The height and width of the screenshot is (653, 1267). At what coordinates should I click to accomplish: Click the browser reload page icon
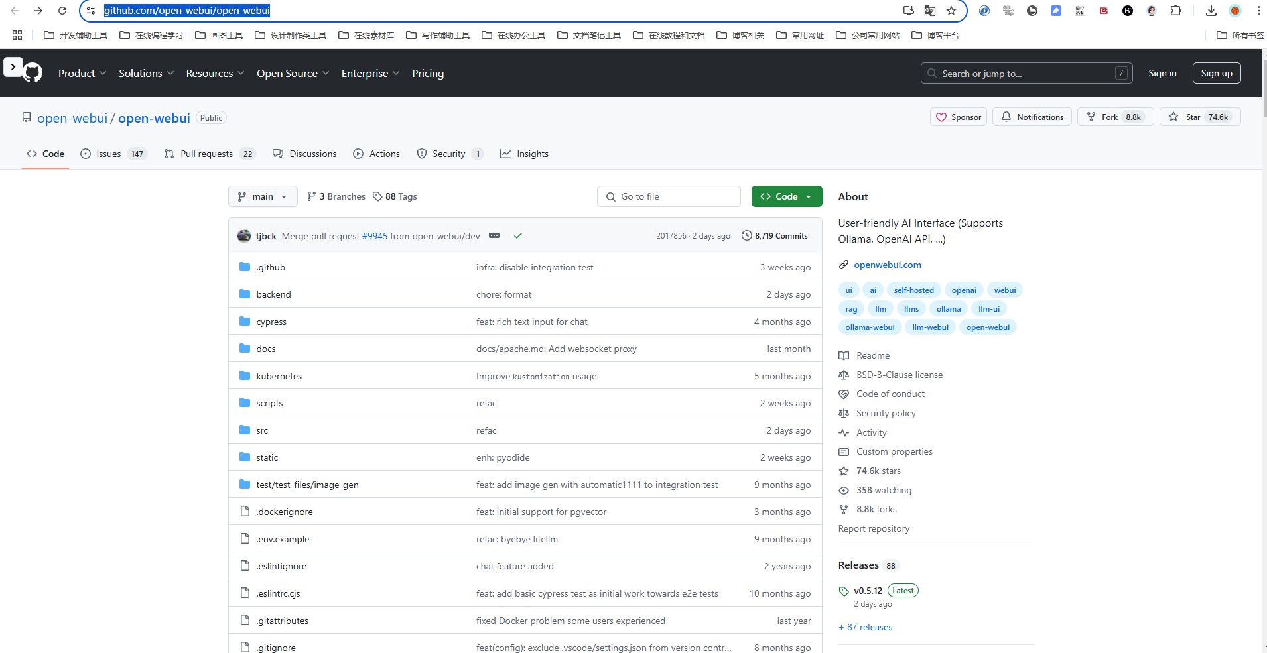click(62, 11)
